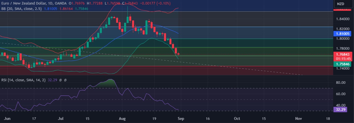Click the 40.00 RSI axis label

pyautogui.click(x=341, y=105)
